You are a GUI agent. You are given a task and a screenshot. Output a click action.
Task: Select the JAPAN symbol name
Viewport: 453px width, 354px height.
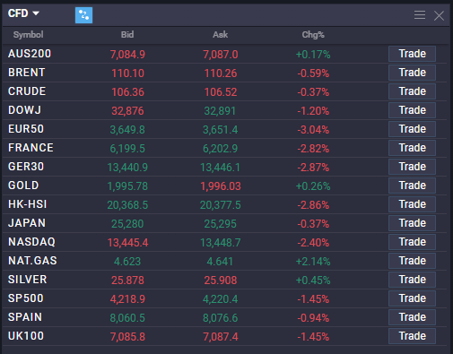[x=27, y=223]
